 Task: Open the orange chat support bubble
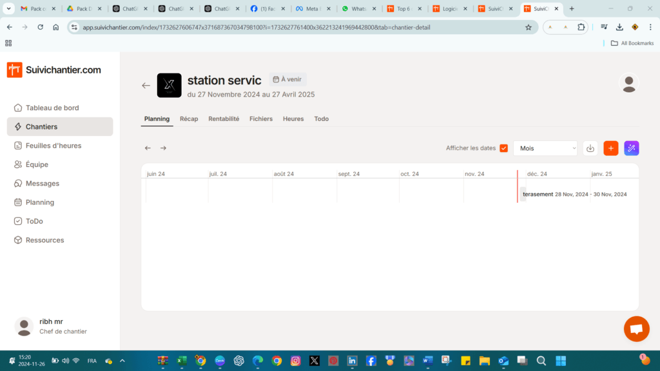click(x=636, y=329)
